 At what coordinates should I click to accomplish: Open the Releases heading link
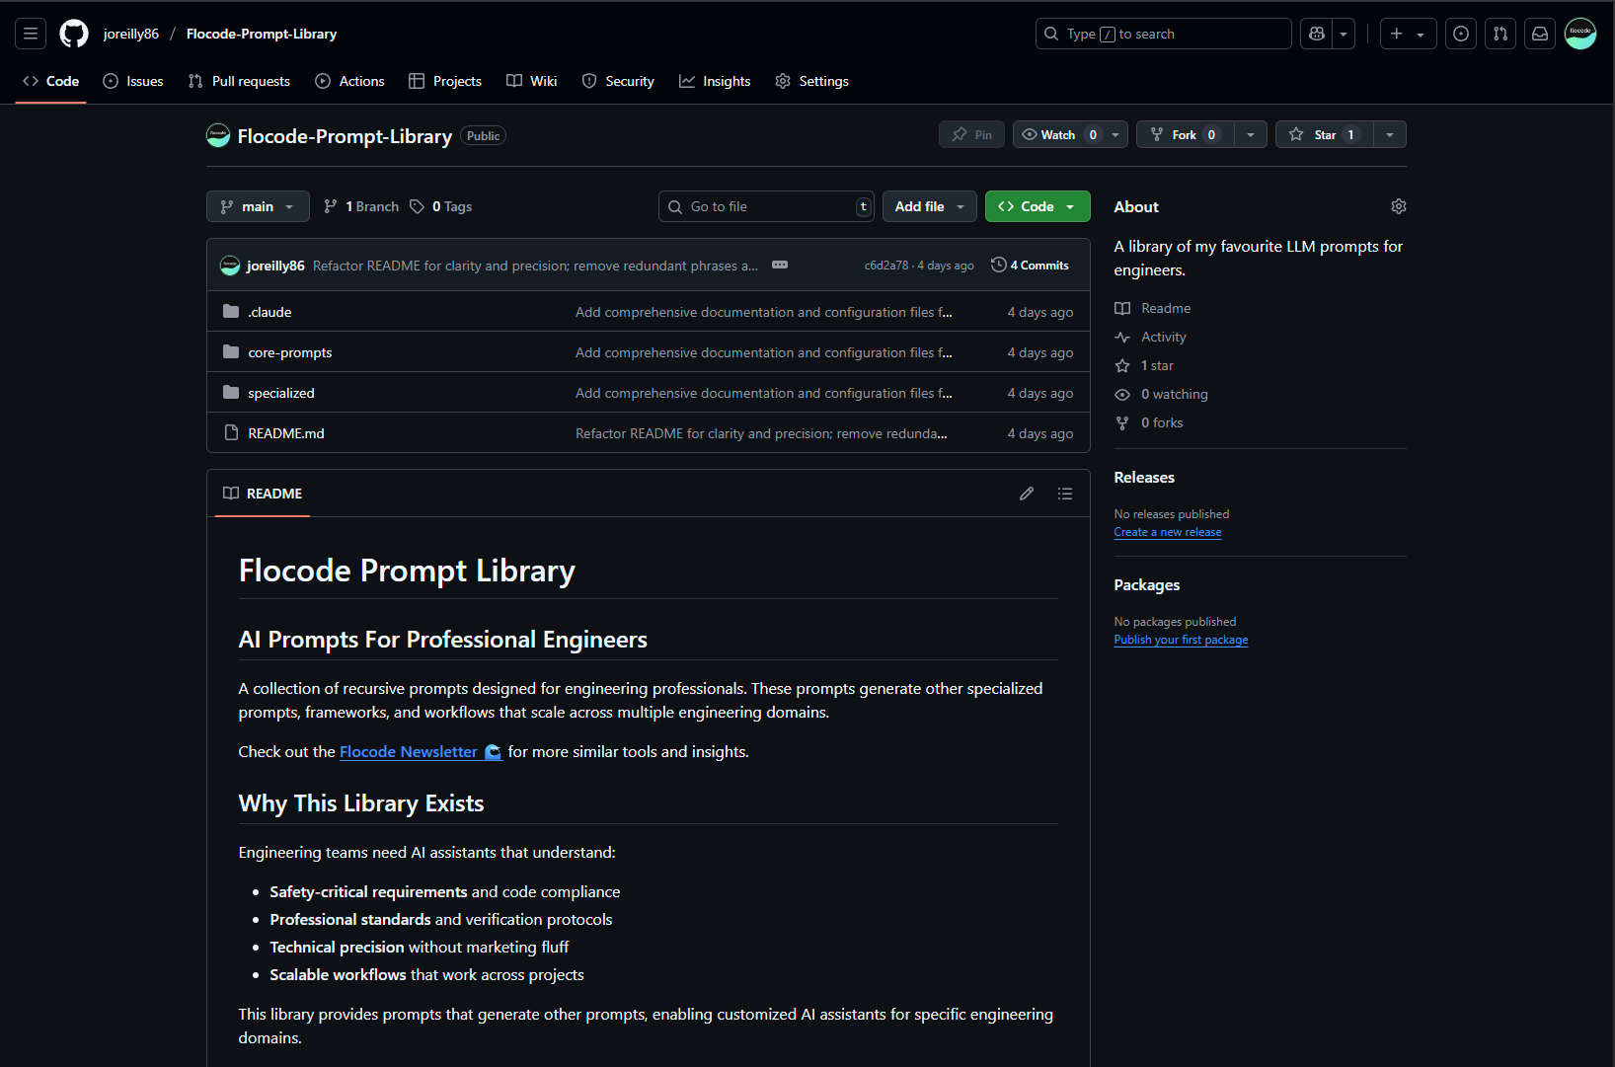point(1144,478)
